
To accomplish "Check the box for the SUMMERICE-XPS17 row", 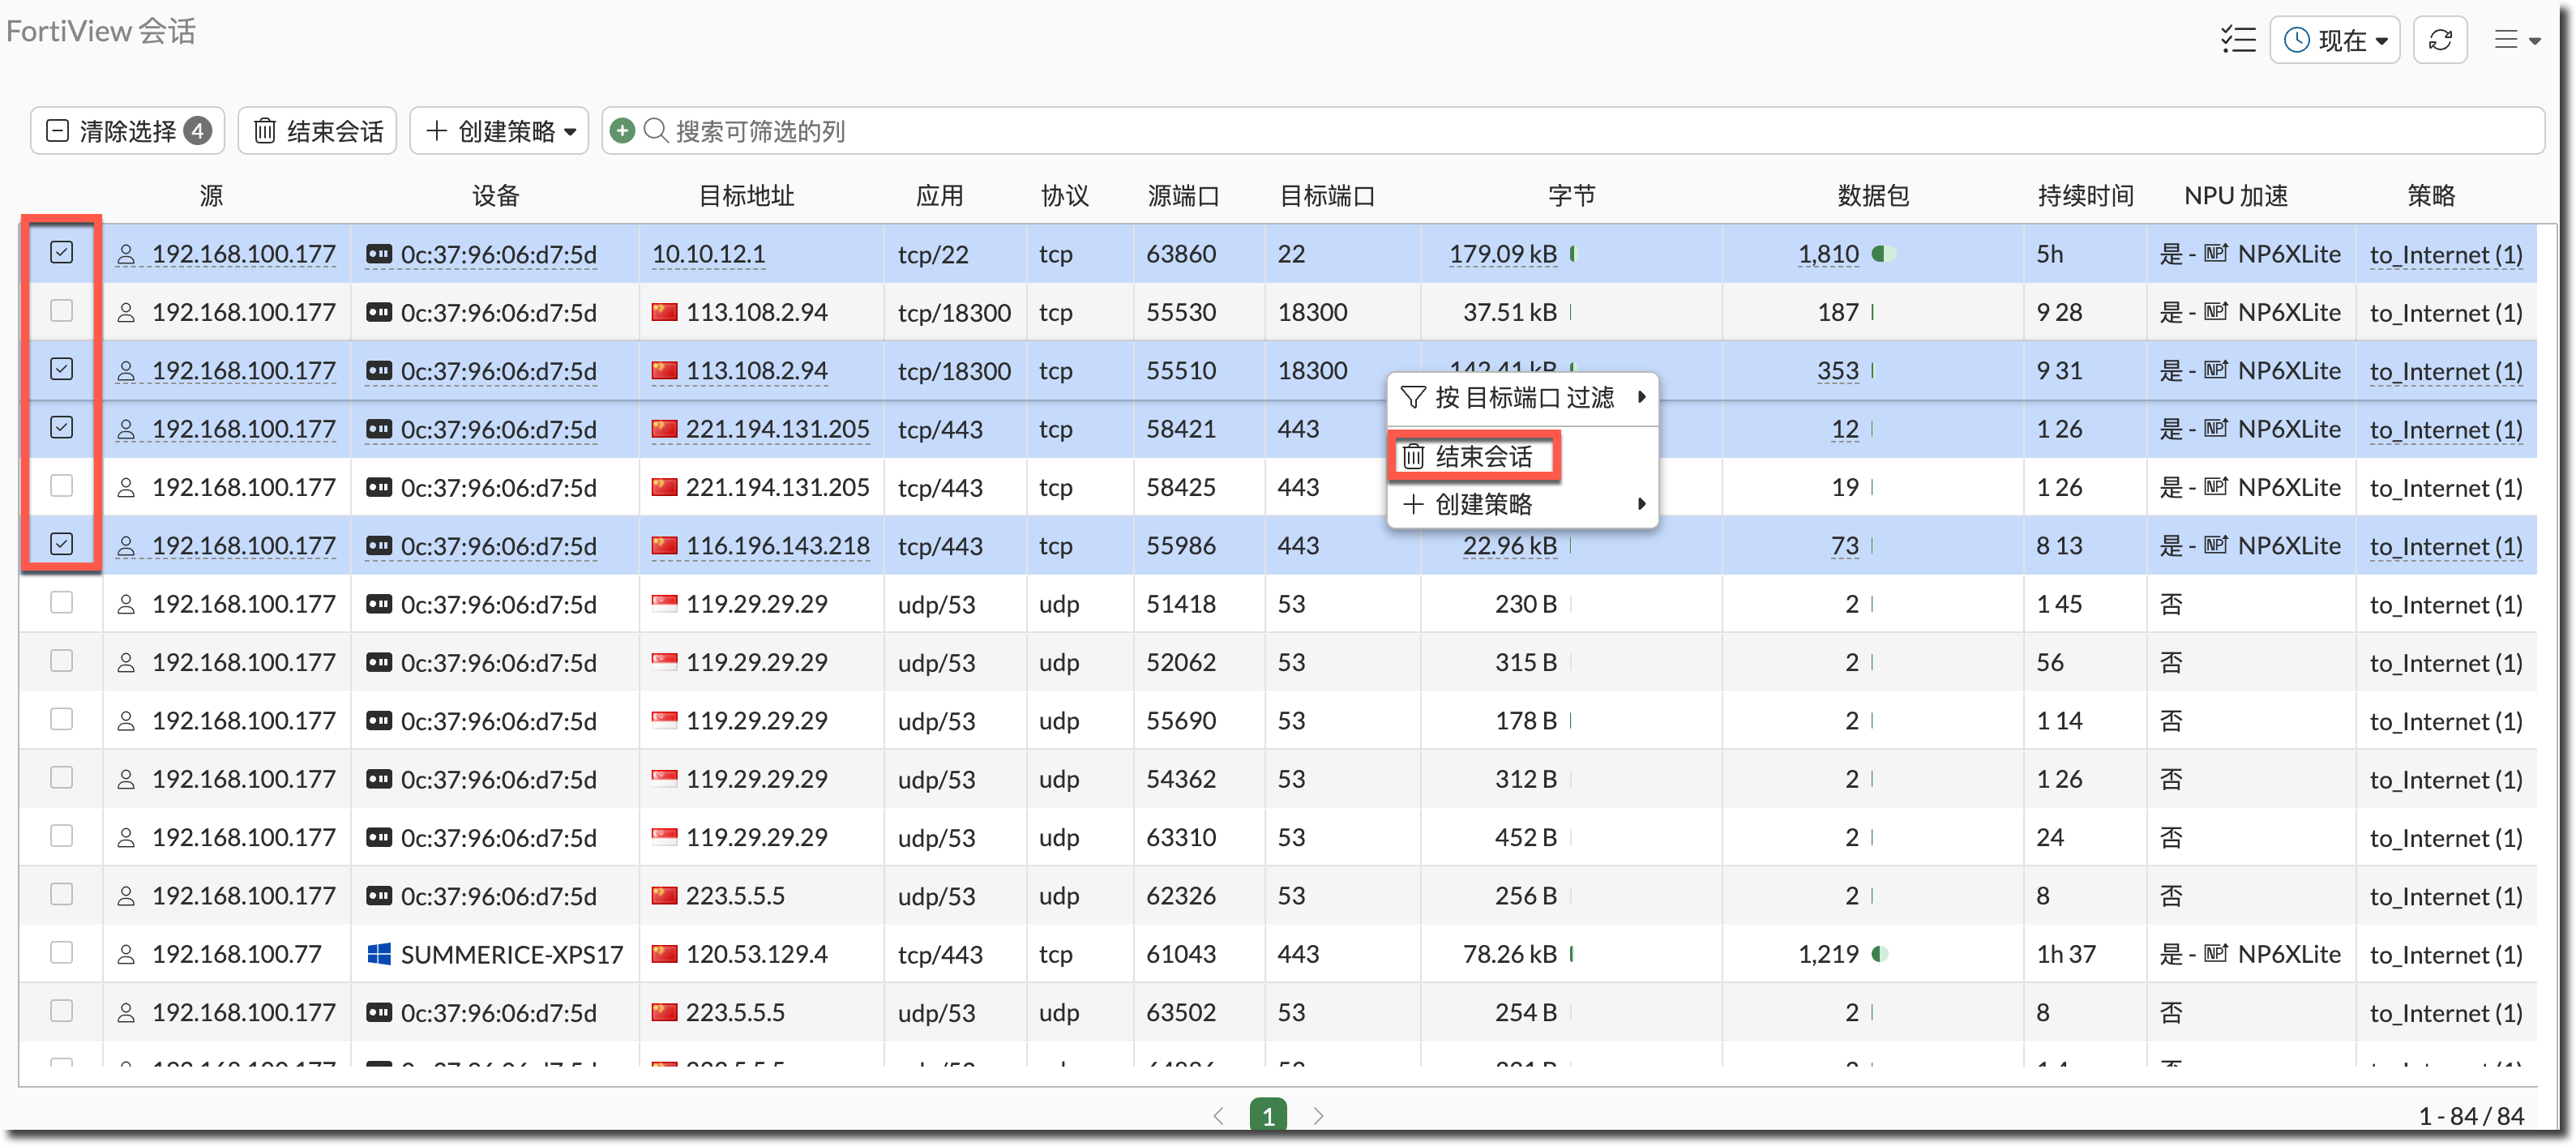I will pyautogui.click(x=62, y=953).
